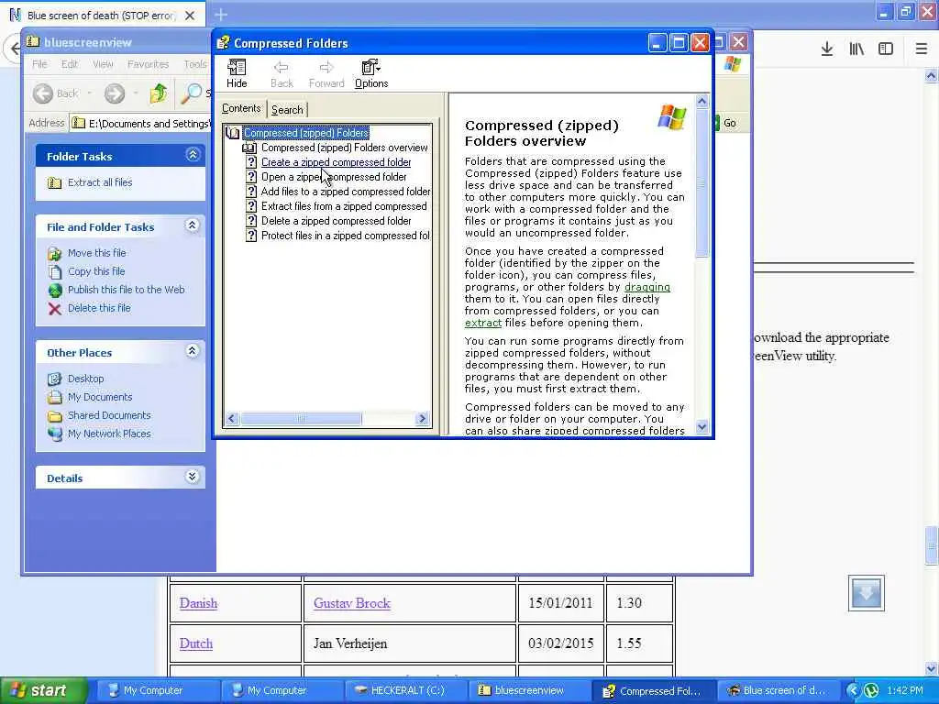Switch to the Search tab in Help
Screen dimensions: 939x704
pos(287,110)
